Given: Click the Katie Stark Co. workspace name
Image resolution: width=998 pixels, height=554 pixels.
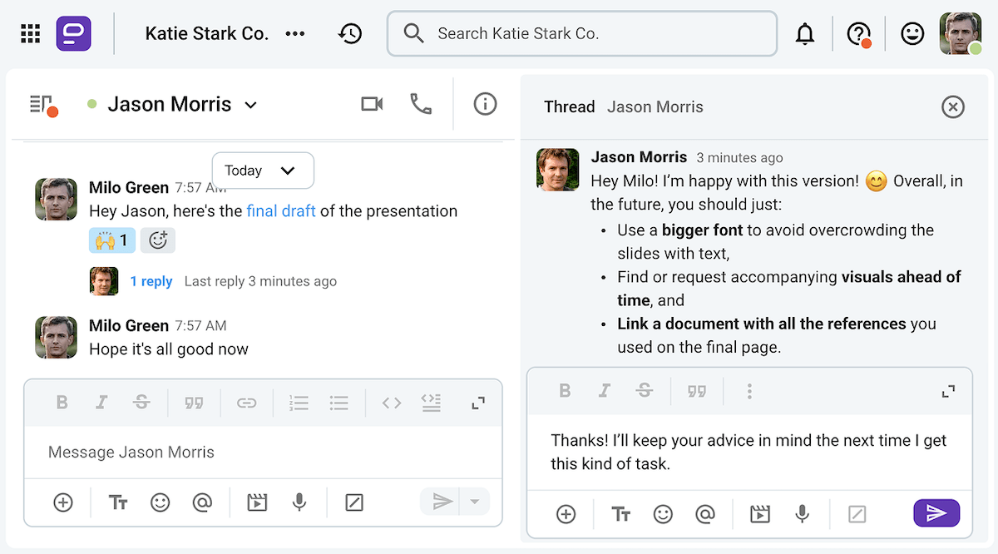Looking at the screenshot, I should pyautogui.click(x=206, y=33).
